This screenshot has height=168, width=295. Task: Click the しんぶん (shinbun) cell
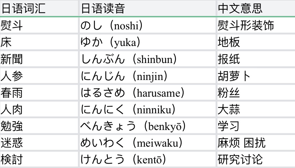coord(129,59)
